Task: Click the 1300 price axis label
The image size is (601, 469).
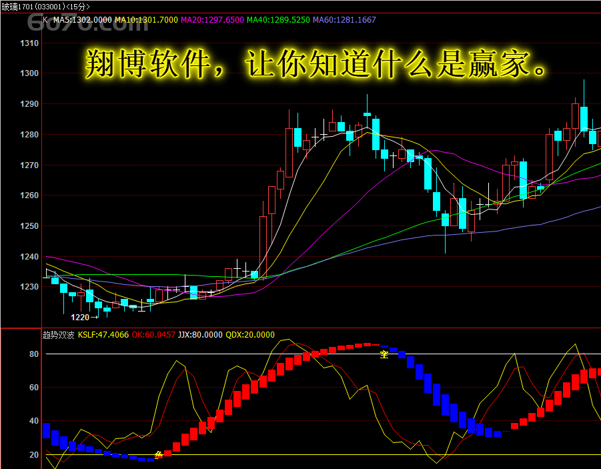Action: click(29, 73)
